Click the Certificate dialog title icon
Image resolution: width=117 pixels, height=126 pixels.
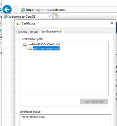pos(18,23)
